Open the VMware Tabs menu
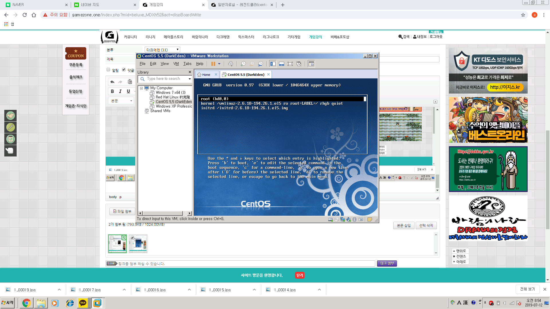This screenshot has height=309, width=550. tap(187, 64)
